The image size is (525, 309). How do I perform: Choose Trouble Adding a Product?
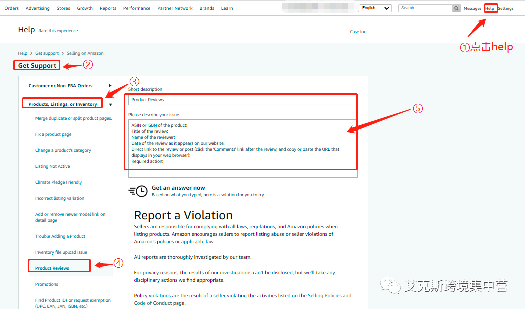[60, 236]
